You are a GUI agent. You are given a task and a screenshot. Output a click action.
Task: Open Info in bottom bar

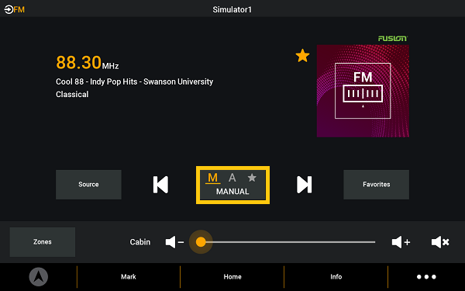click(336, 277)
